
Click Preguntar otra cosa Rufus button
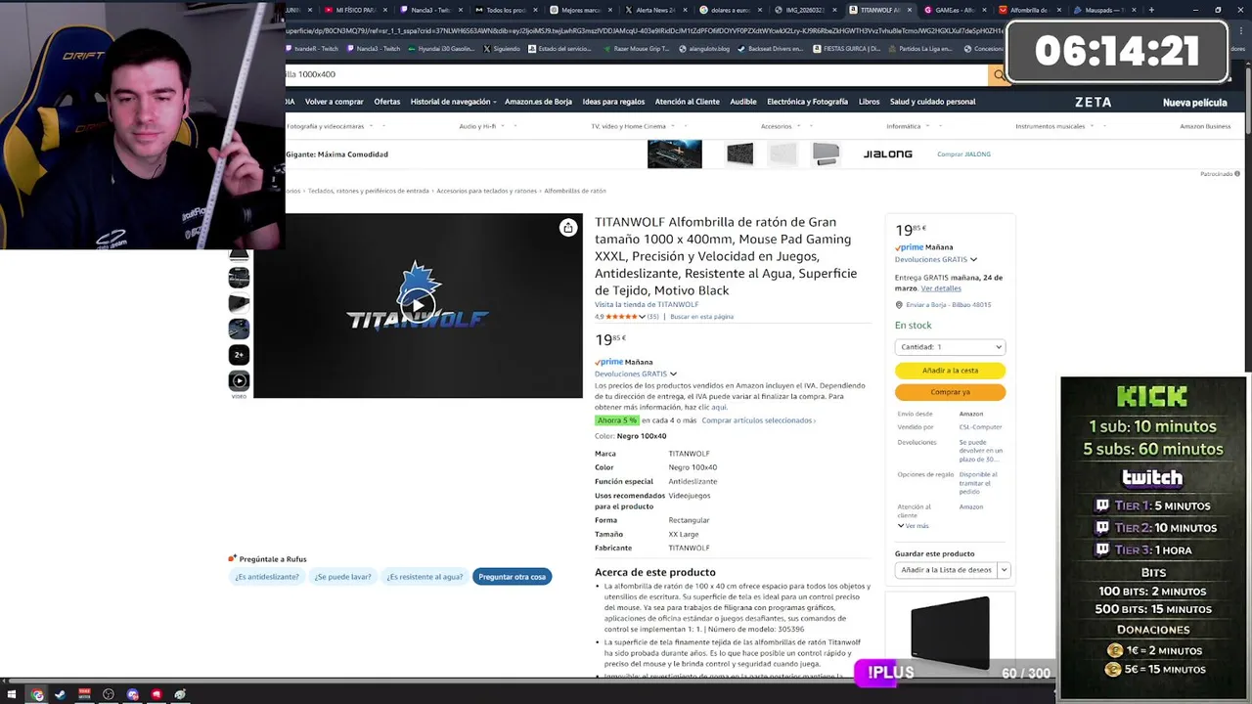pos(512,577)
